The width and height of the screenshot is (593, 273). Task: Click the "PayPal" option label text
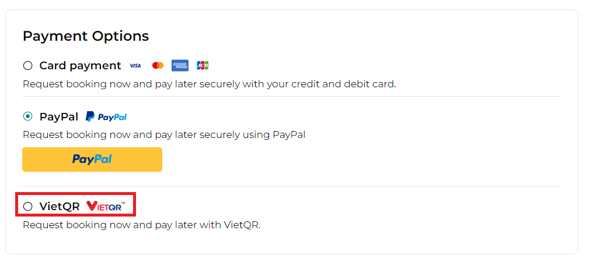pos(58,116)
